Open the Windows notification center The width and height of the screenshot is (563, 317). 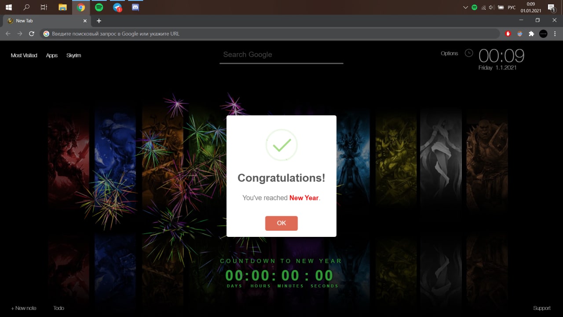[x=551, y=7]
